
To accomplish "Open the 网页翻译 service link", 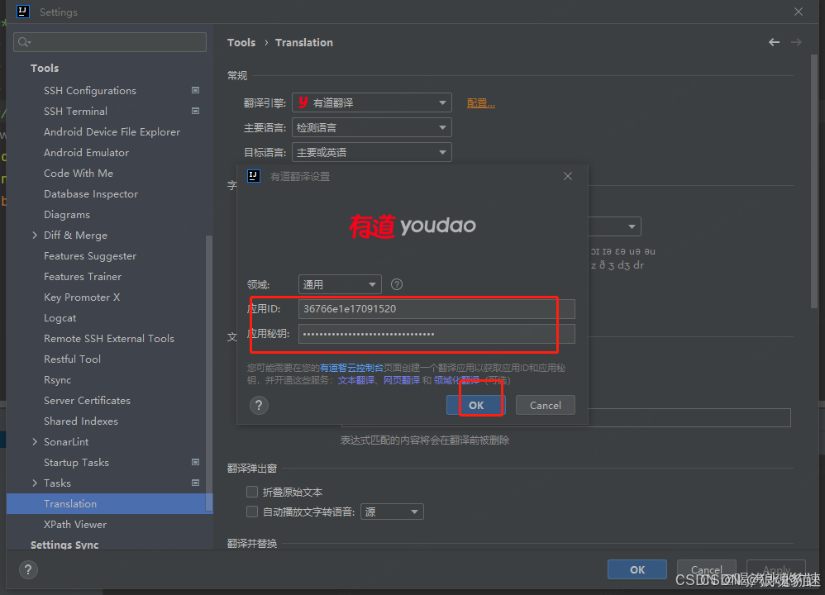I will pyautogui.click(x=402, y=380).
